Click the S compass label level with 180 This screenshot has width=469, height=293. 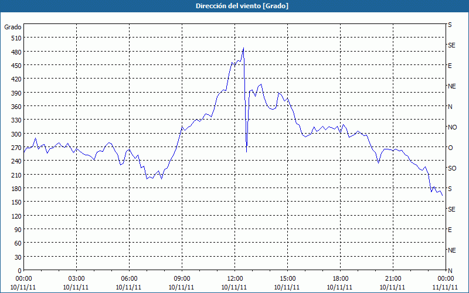point(450,189)
